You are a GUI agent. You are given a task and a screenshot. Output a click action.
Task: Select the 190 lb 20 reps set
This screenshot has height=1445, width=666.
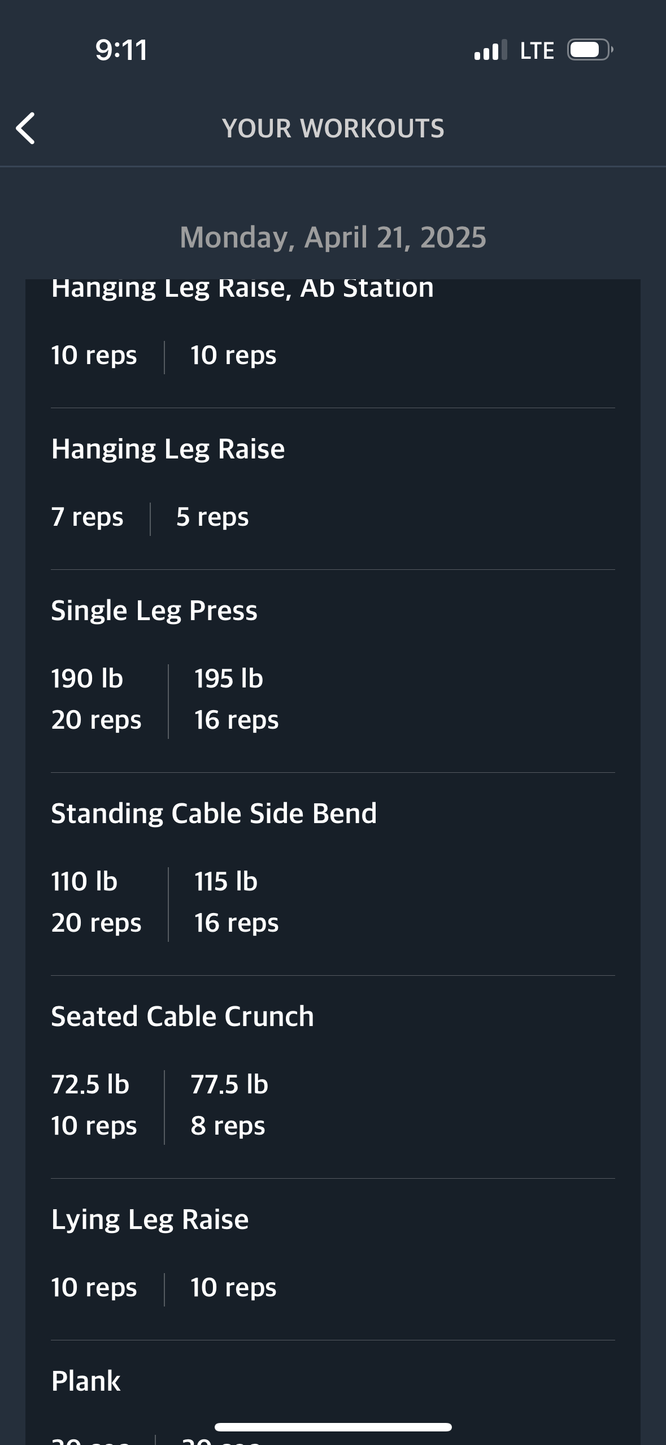pyautogui.click(x=96, y=699)
